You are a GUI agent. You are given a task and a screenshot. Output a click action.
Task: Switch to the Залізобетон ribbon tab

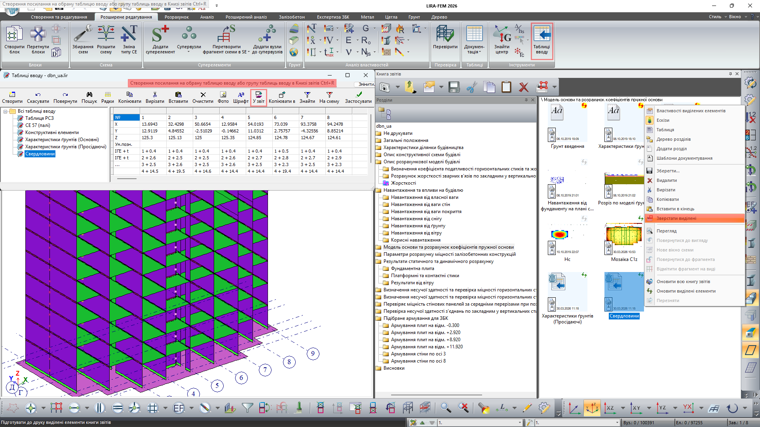292,17
